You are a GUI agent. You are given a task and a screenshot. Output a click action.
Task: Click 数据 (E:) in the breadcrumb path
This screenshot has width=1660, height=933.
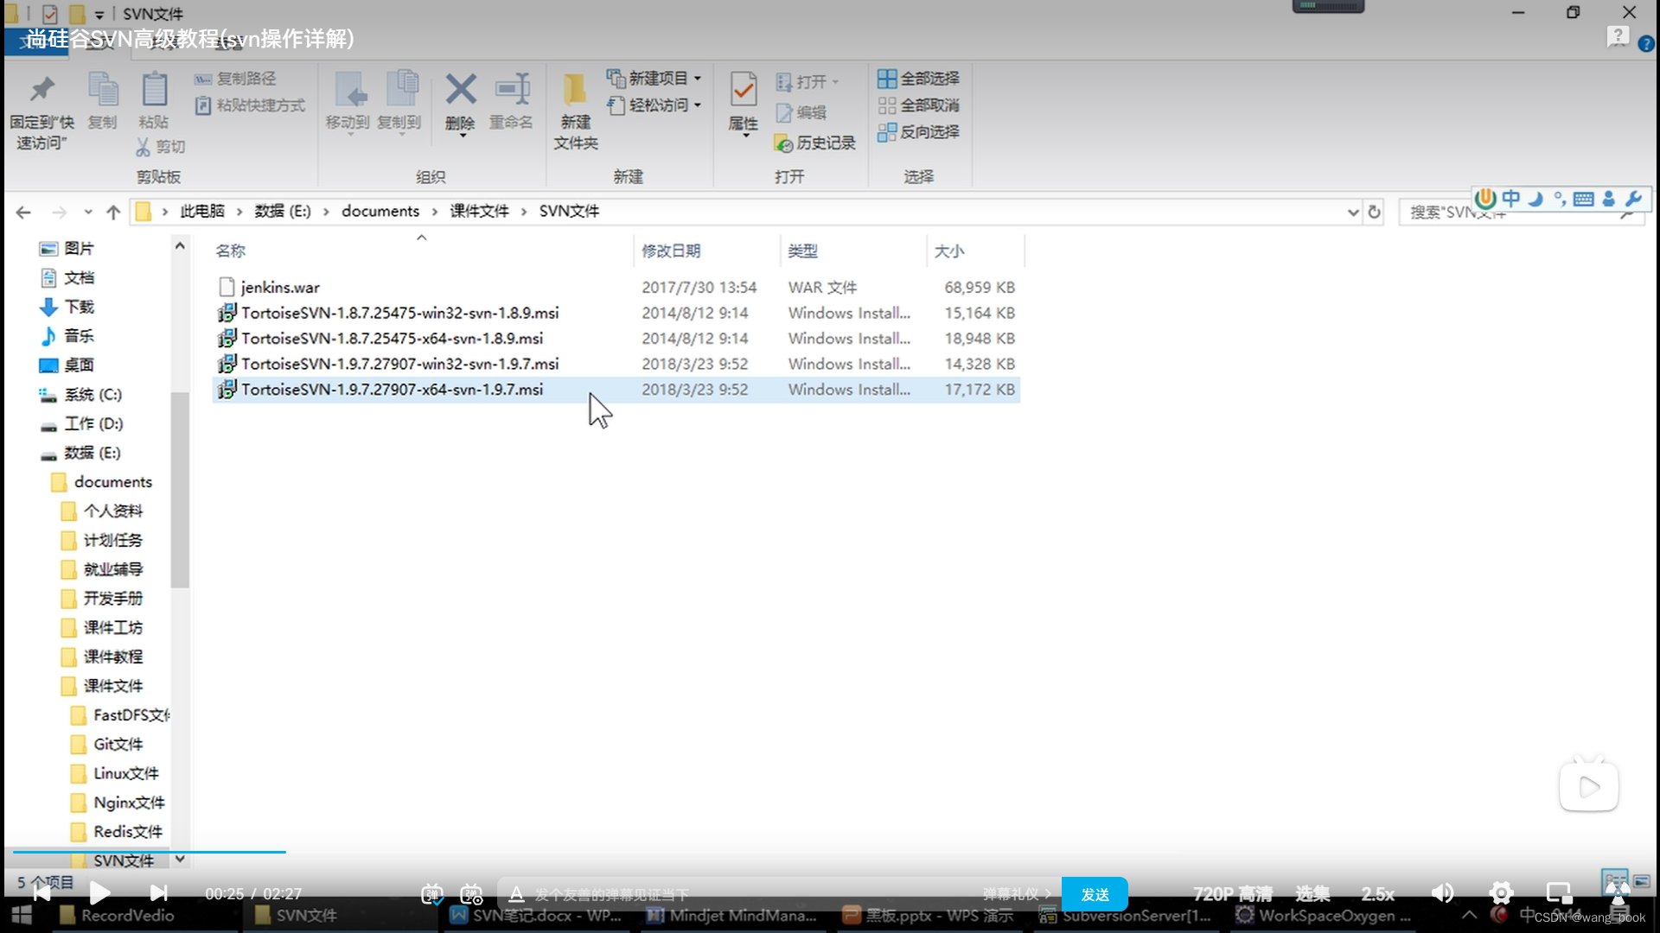coord(282,212)
